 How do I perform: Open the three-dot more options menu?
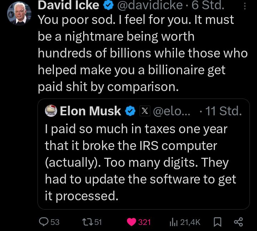pyautogui.click(x=245, y=6)
